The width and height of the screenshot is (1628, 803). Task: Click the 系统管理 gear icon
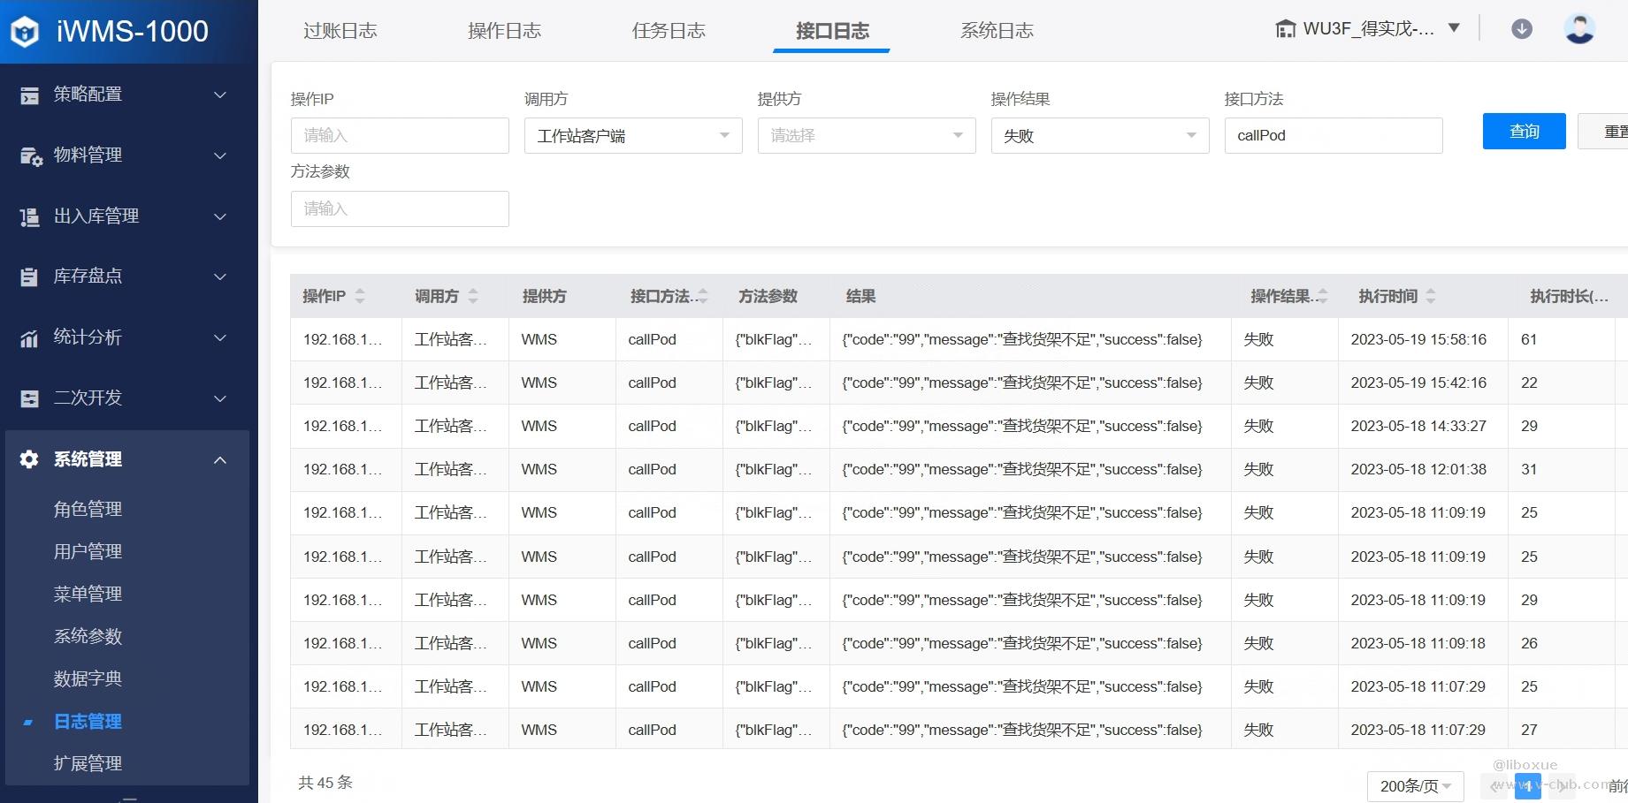[29, 459]
